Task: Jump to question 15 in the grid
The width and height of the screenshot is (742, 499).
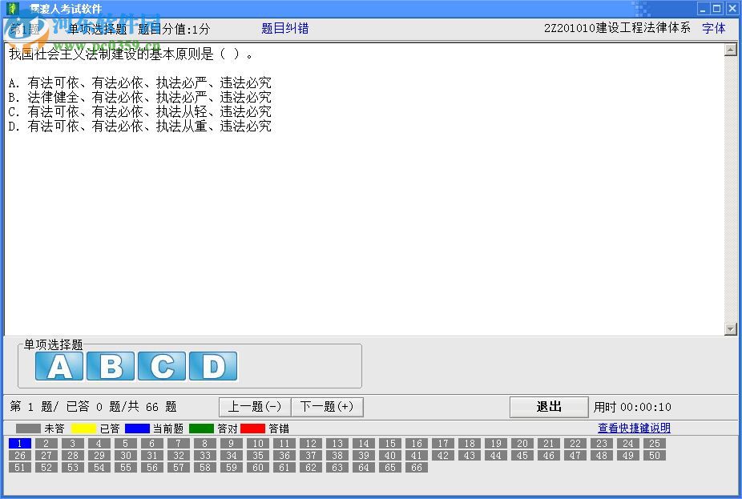Action: click(x=390, y=443)
